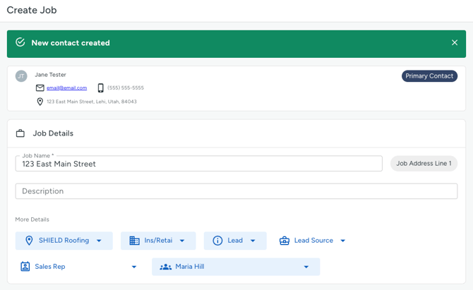Click the Job Address Line 1 chip
Viewport: 473px width, 290px height.
point(424,164)
